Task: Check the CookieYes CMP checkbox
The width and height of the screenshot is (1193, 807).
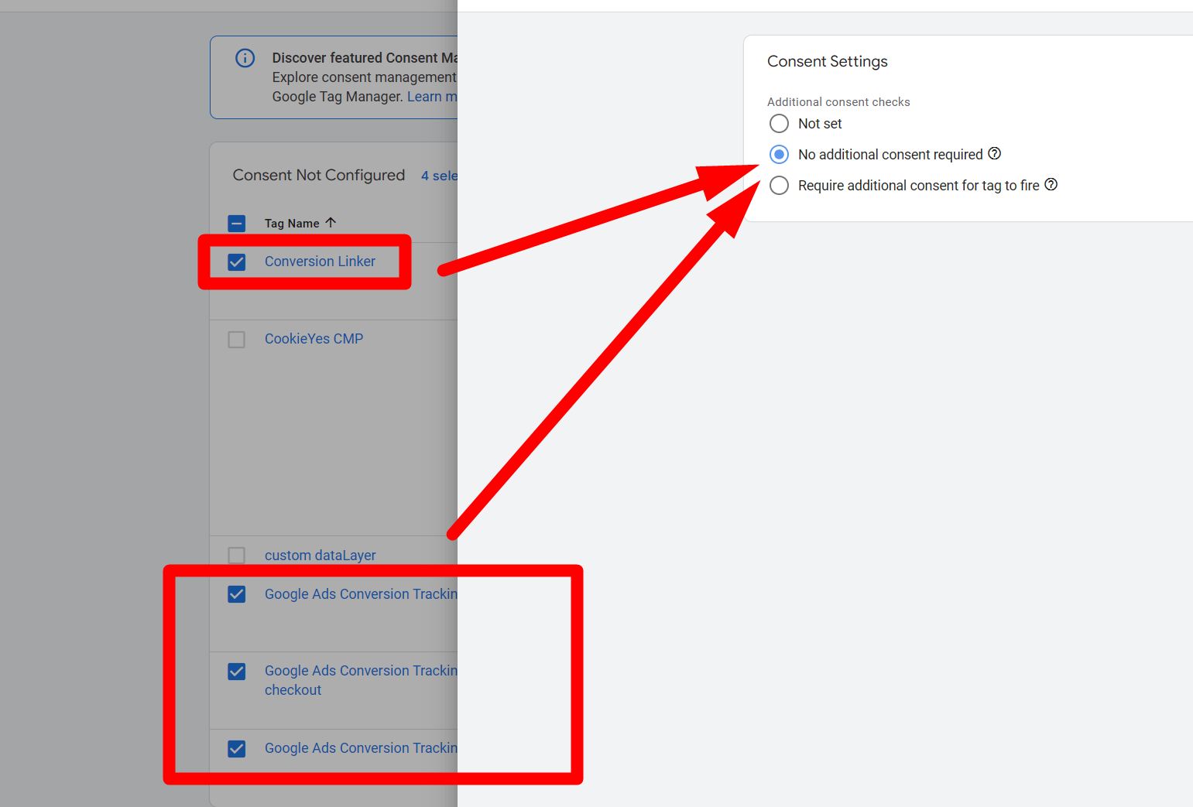Action: click(x=237, y=340)
